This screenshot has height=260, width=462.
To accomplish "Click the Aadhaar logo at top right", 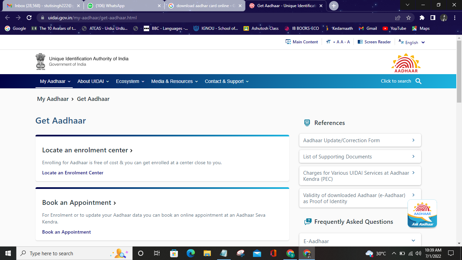I will (x=406, y=62).
